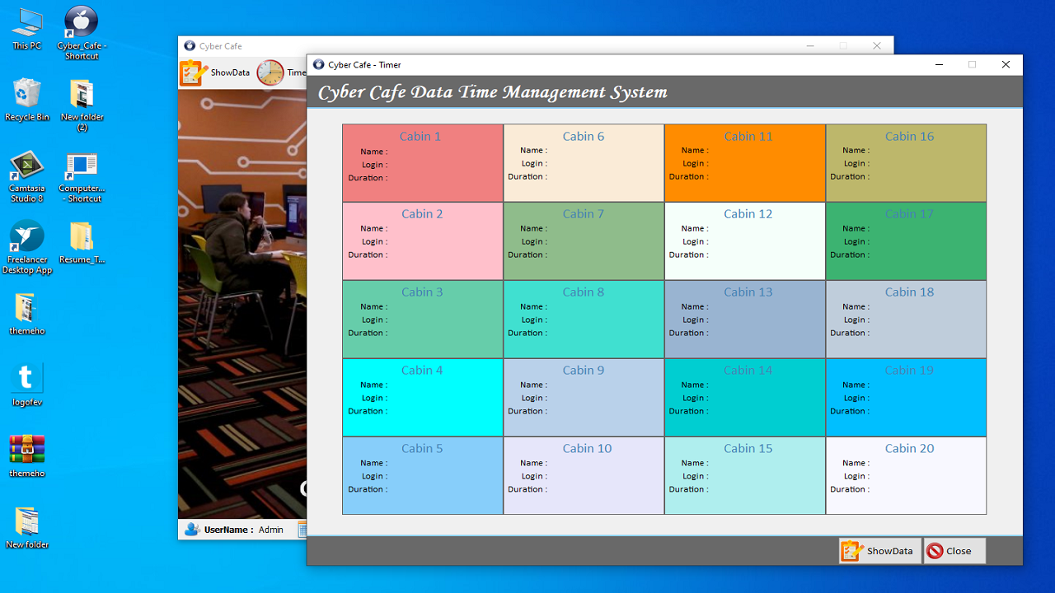Select the logofev desktop icon
This screenshot has height=593, width=1055.
tap(27, 385)
